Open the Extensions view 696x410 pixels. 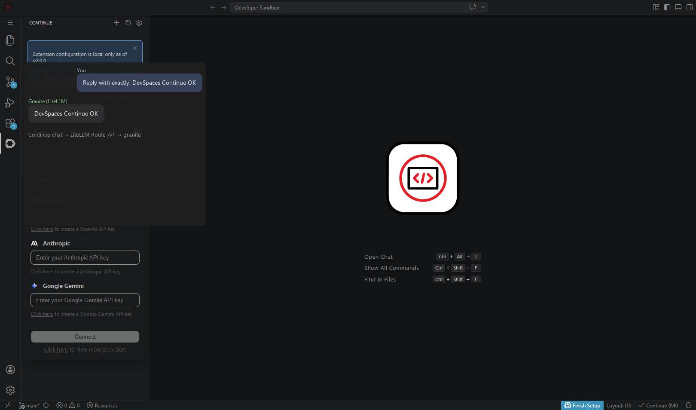click(10, 123)
